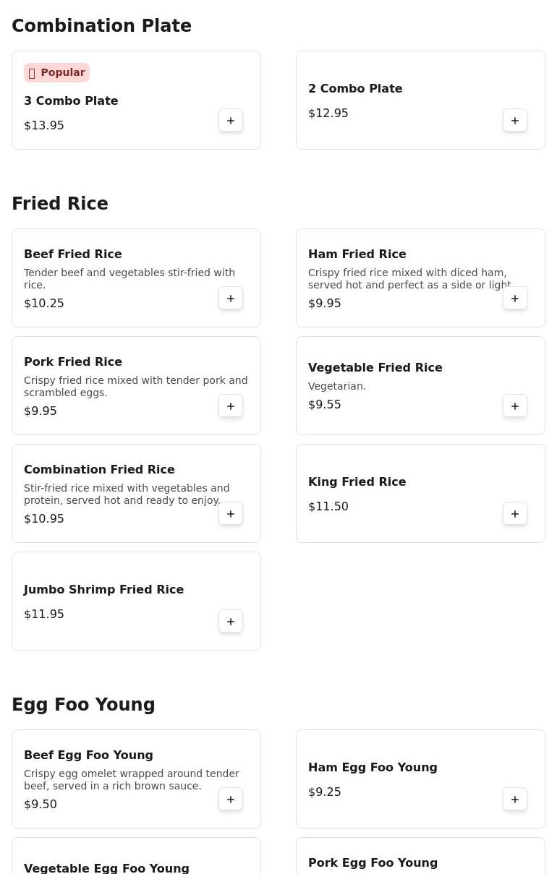
Task: Select the Fried Rice section heading
Action: pos(60,204)
